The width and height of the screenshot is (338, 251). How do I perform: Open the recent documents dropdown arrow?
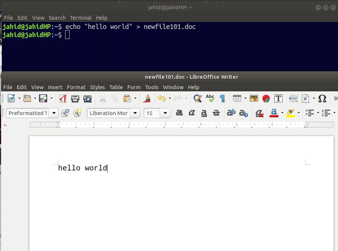point(35,98)
